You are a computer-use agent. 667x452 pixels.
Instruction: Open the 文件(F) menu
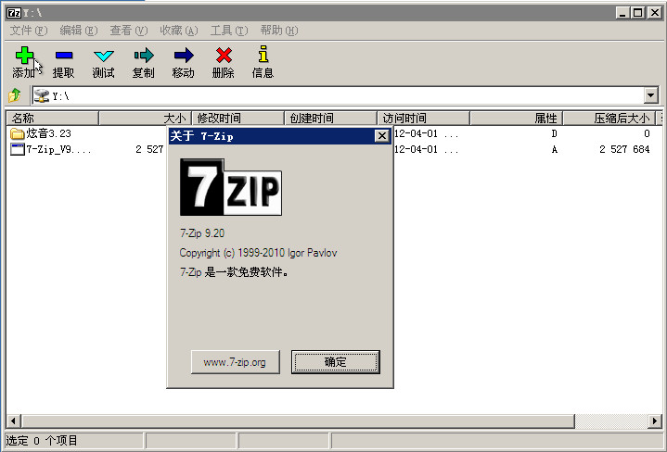29,31
